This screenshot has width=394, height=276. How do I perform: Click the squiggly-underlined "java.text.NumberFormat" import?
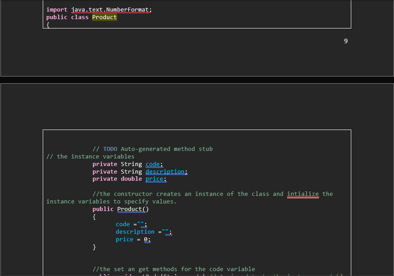pos(110,9)
